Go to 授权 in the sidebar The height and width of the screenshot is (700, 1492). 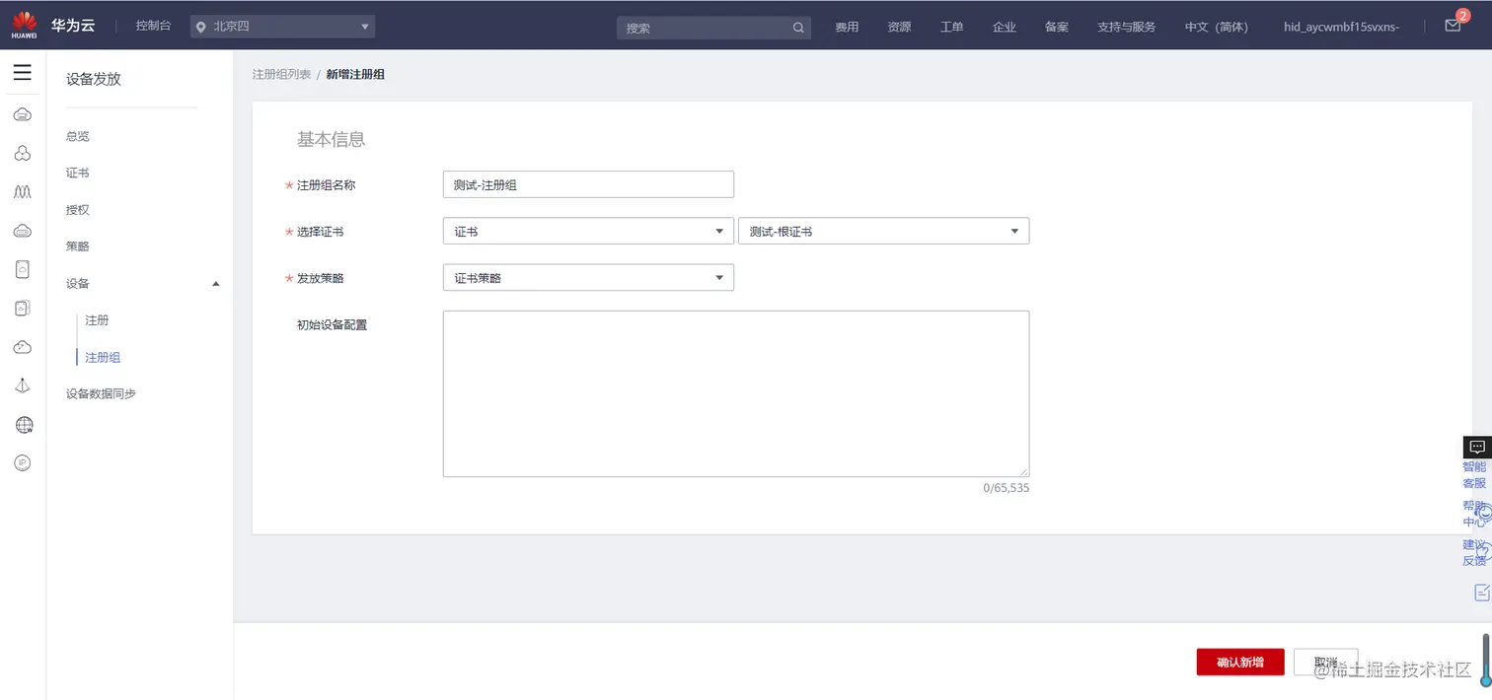(x=78, y=210)
